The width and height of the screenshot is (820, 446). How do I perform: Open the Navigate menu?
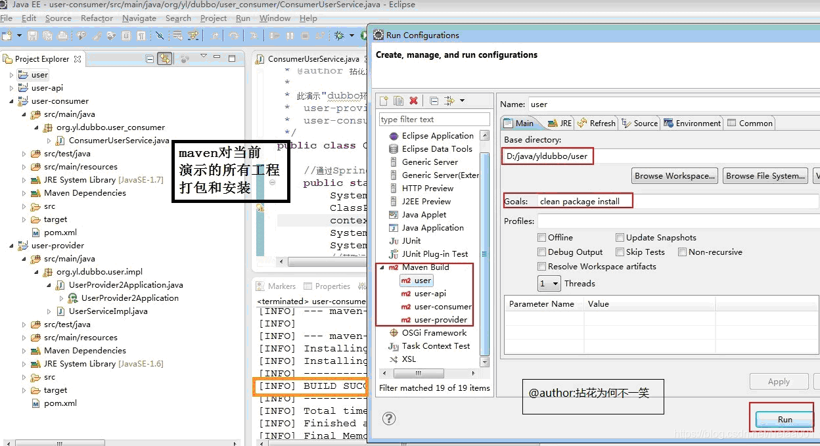click(139, 18)
